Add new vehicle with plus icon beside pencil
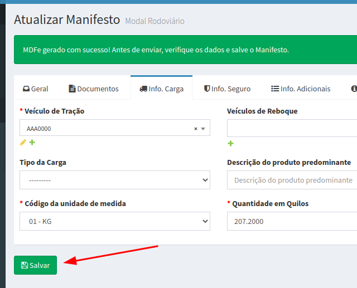This screenshot has height=288, width=357. coord(32,143)
